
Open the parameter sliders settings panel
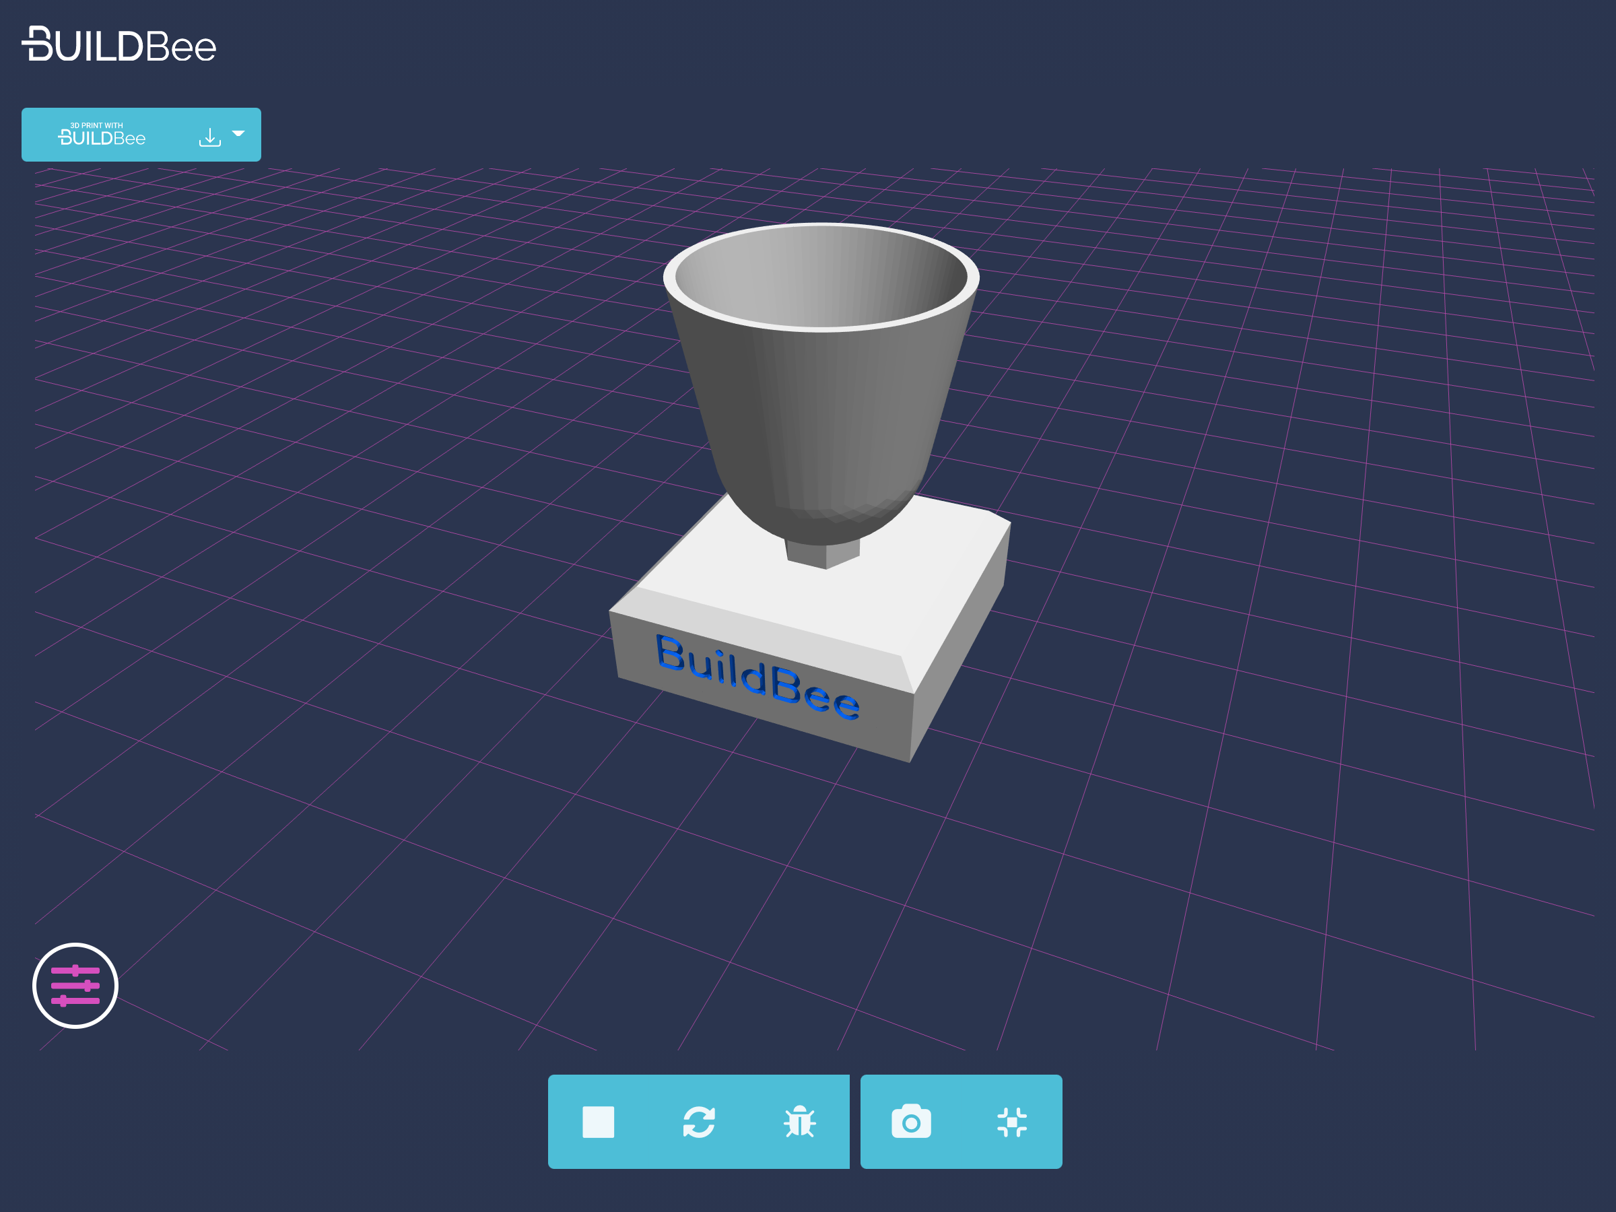coord(75,986)
